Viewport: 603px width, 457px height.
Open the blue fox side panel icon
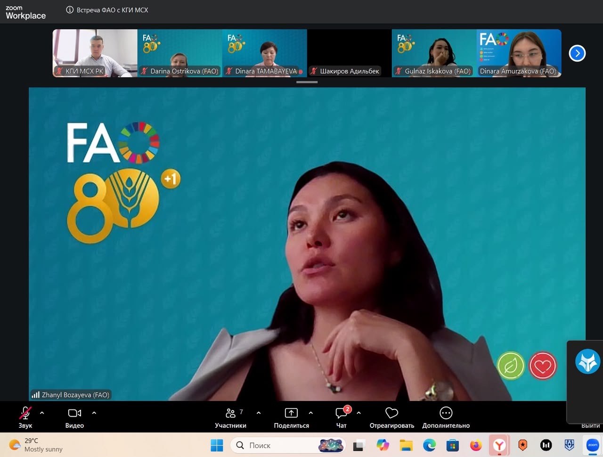click(587, 362)
